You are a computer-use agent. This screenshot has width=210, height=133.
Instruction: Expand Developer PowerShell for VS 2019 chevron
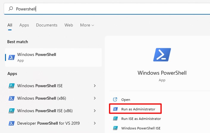tap(95, 123)
